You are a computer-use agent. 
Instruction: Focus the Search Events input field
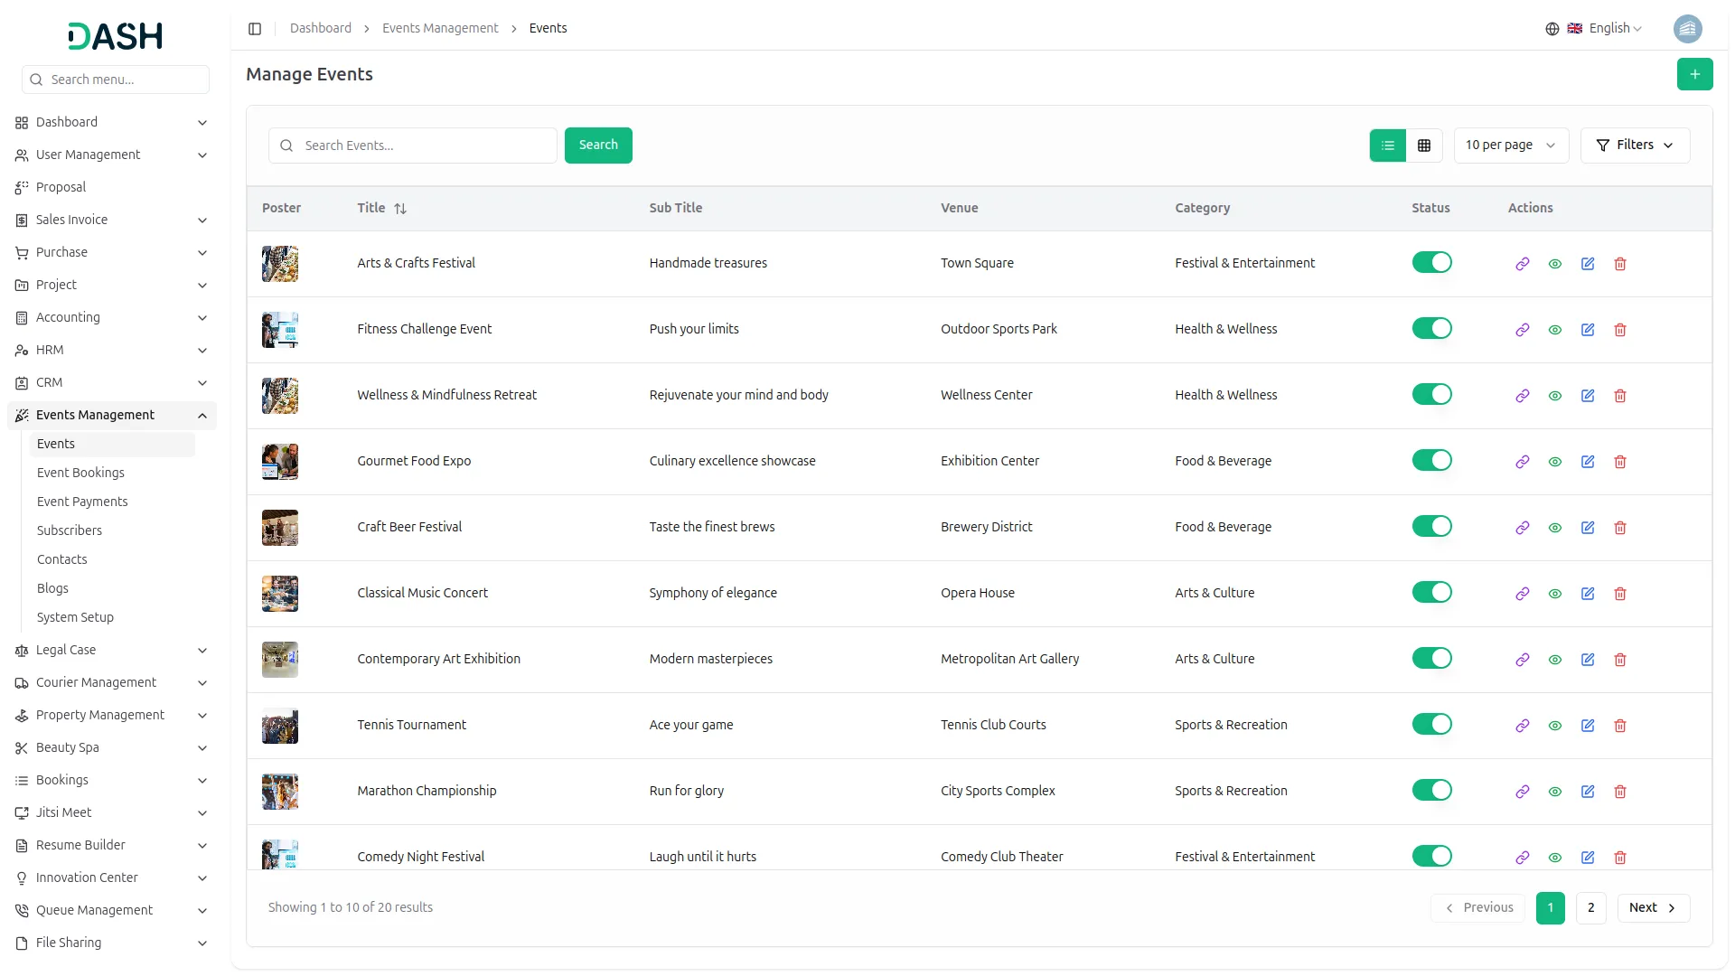(x=425, y=145)
